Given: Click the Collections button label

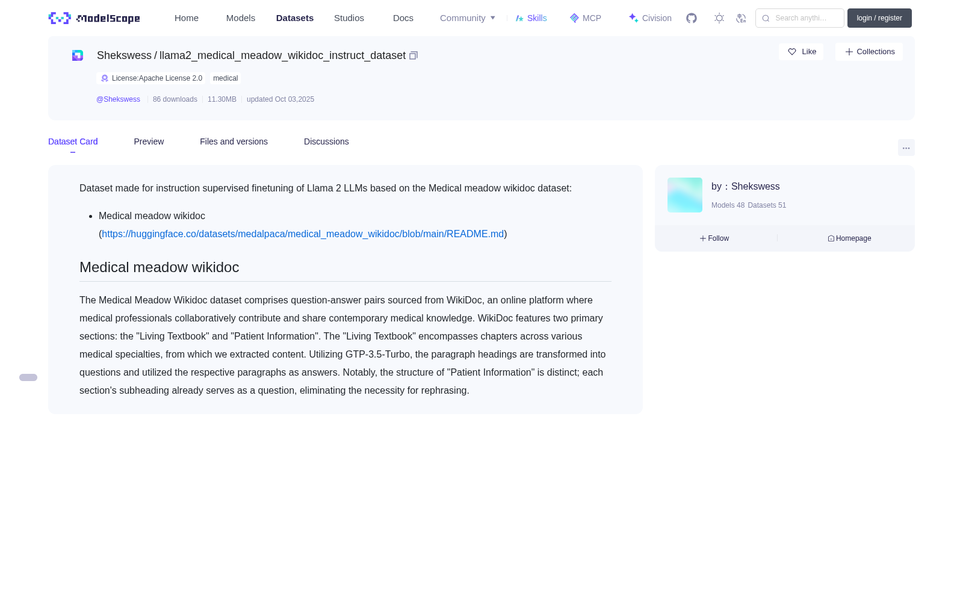Looking at the screenshot, I should 876,52.
